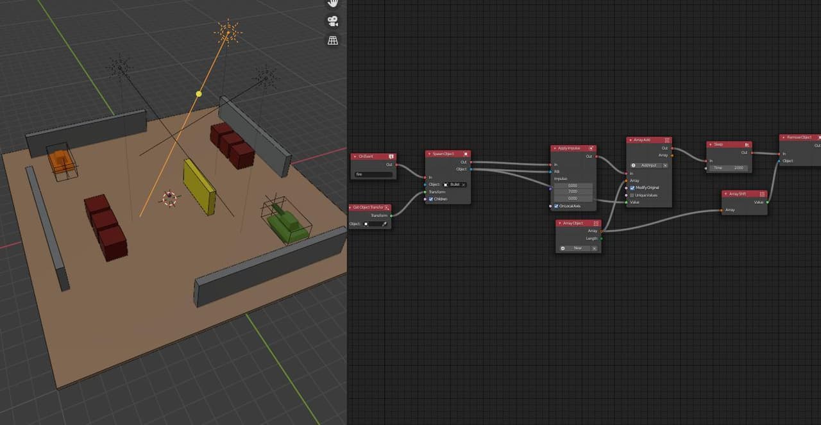Click the Apply Impulse node header icon
This screenshot has height=425, width=821.
coord(591,148)
